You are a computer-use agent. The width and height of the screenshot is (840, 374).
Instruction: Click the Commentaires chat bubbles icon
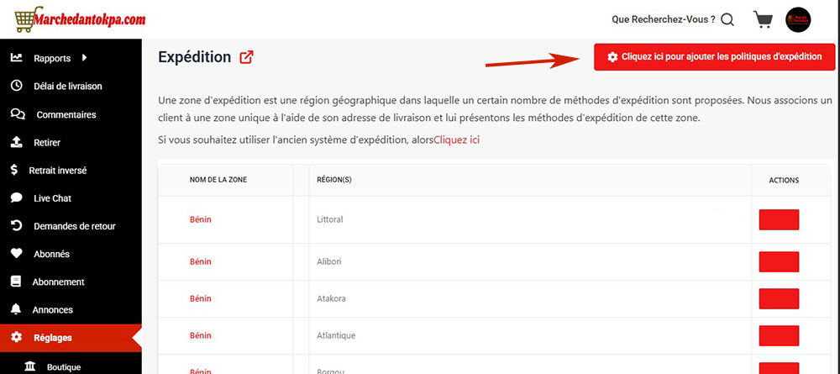click(x=17, y=114)
